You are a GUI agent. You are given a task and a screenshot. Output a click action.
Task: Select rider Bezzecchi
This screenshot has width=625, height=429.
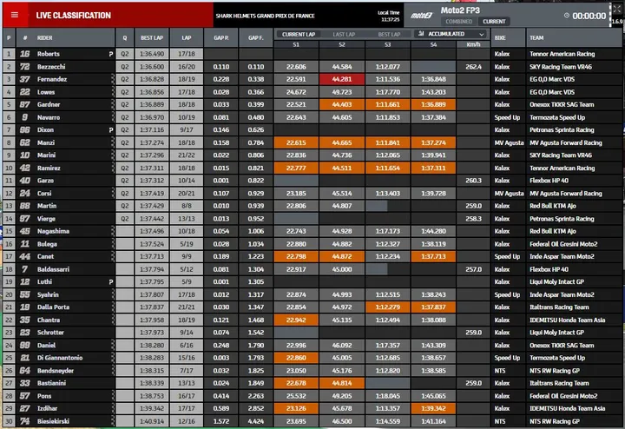[51, 67]
